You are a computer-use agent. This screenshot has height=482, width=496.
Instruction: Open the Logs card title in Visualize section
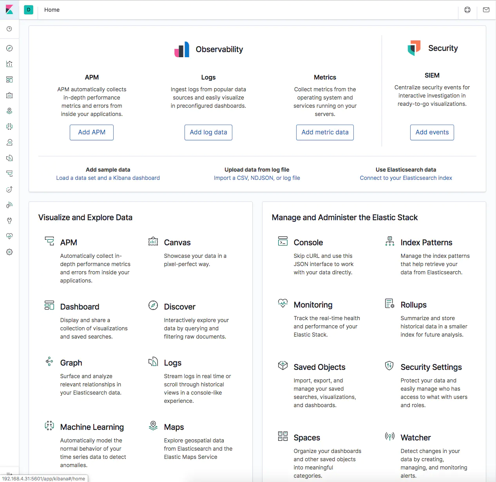click(x=173, y=363)
